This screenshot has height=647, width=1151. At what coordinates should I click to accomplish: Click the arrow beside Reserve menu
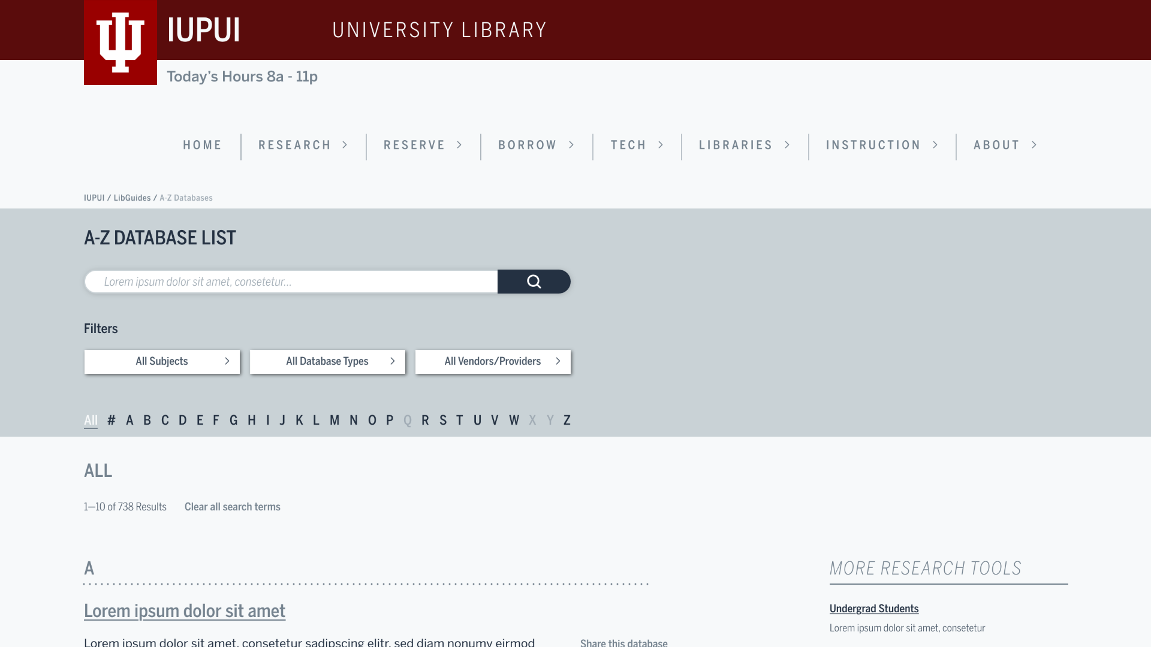pos(460,145)
